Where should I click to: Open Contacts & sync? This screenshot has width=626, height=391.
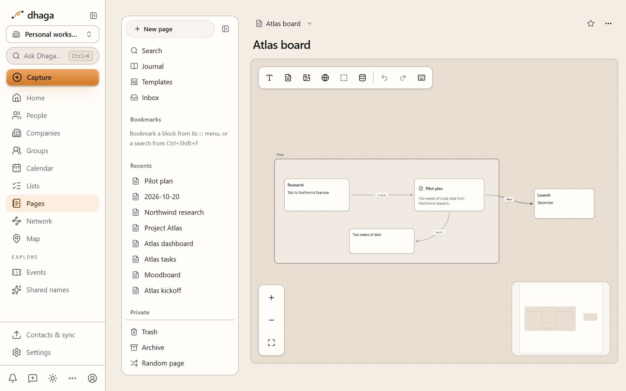tap(52, 335)
